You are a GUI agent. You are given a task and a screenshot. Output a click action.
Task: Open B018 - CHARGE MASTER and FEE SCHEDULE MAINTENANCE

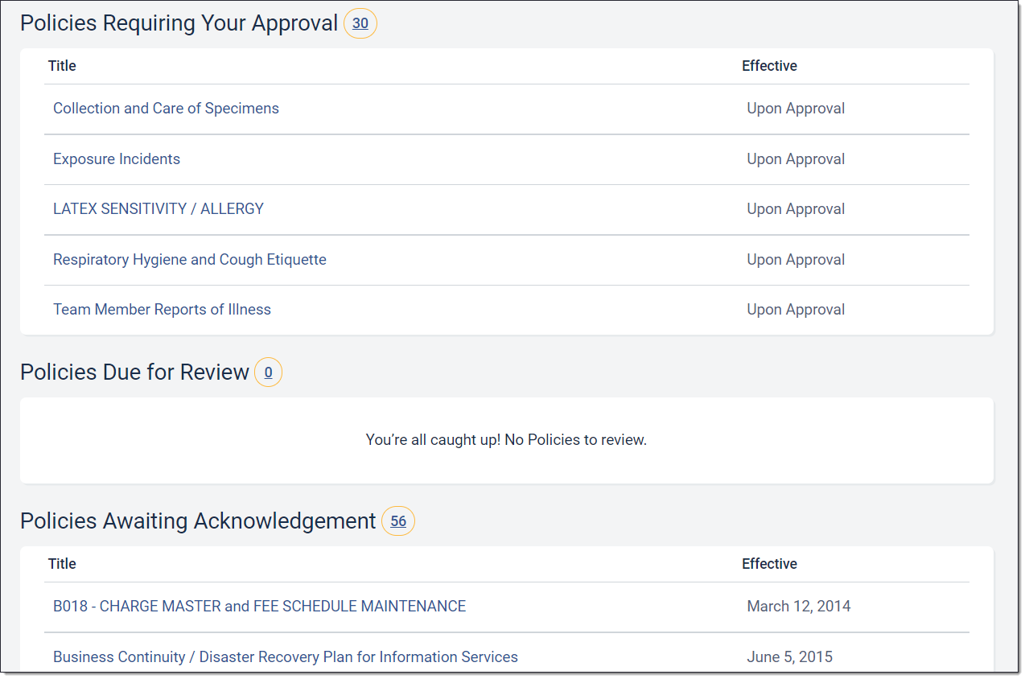click(x=259, y=607)
